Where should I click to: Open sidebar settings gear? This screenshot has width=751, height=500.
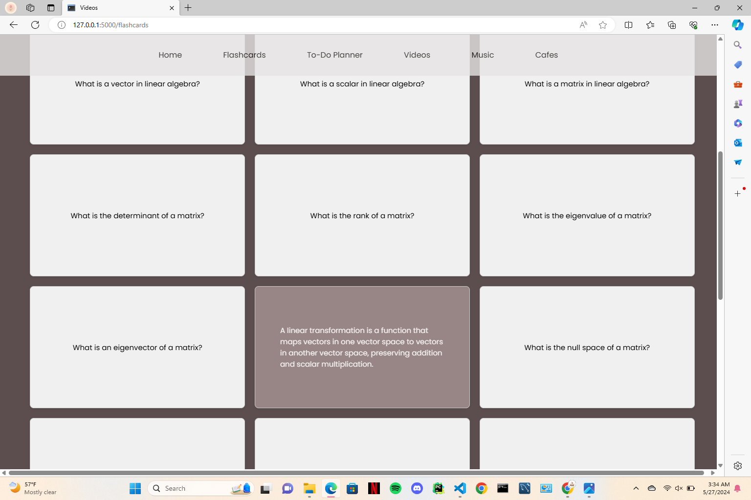click(x=738, y=466)
